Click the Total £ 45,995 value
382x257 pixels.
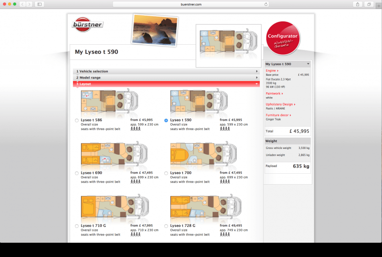click(x=299, y=131)
